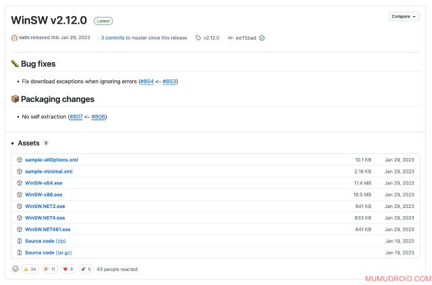Click the Bug fixes heading
The height and width of the screenshot is (285, 432).
click(x=38, y=64)
